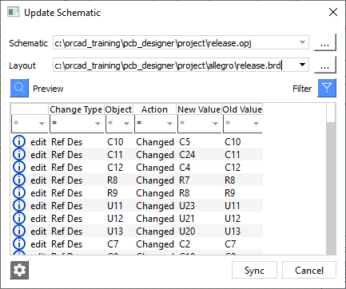Click the info icon on the U12 row

(19, 218)
